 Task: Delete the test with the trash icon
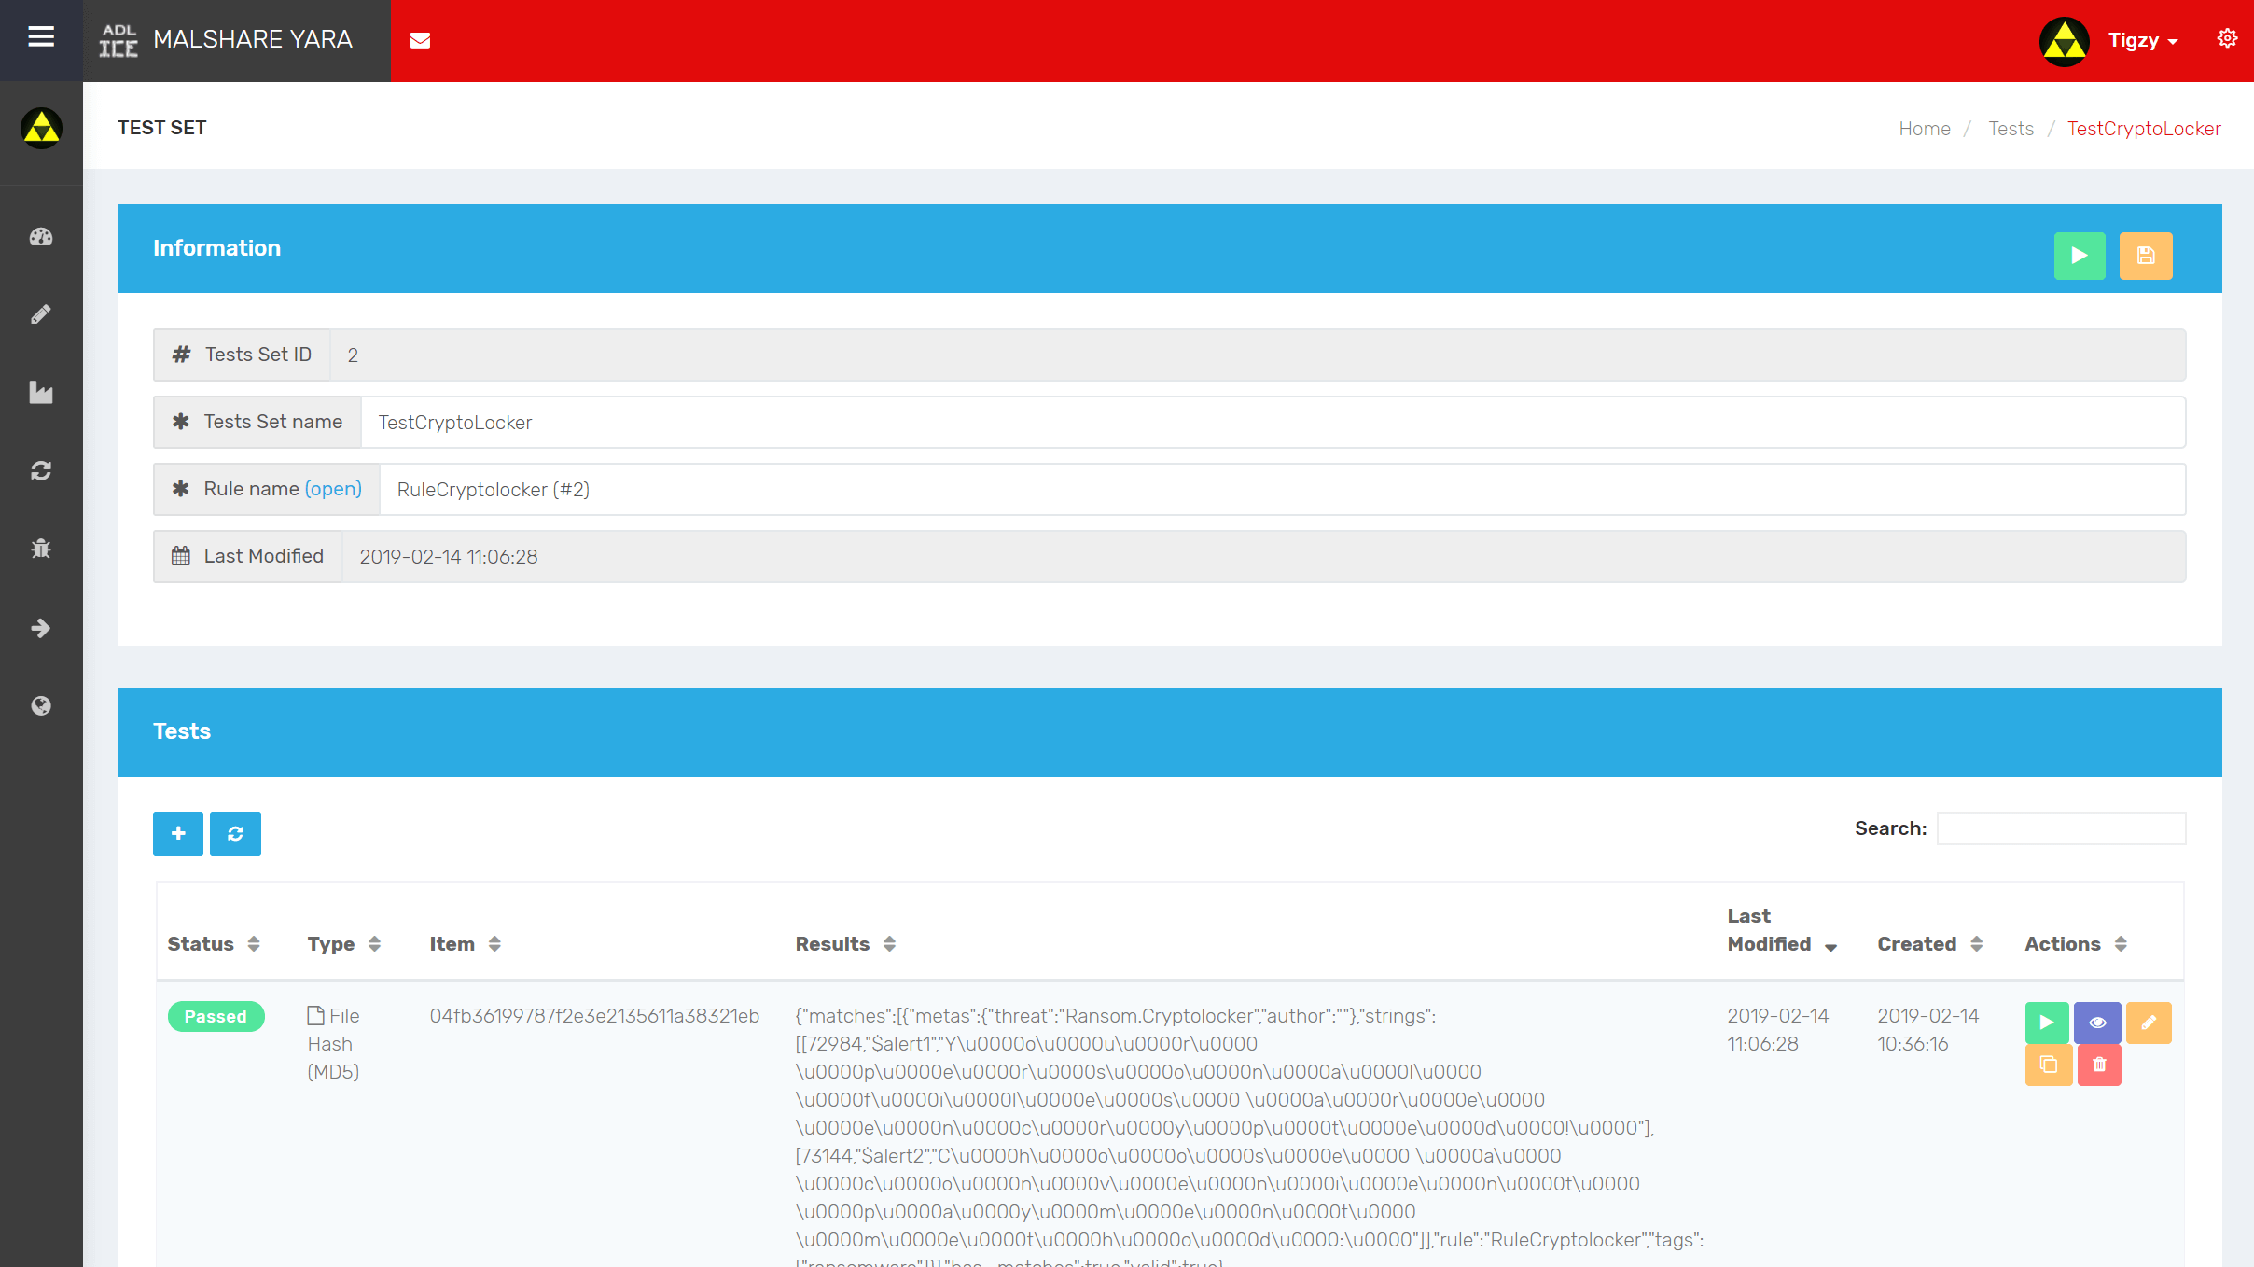pos(2098,1065)
